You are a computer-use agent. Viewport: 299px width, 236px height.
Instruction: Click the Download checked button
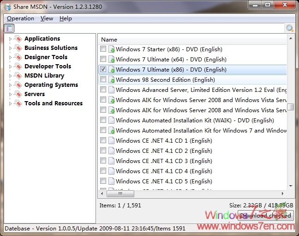265,216
